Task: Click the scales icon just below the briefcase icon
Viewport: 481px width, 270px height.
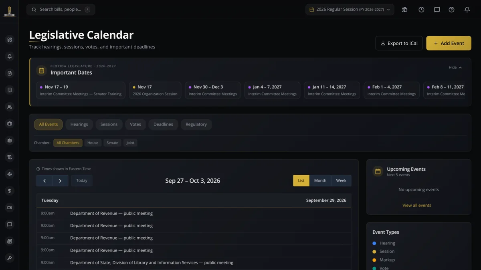Action: pos(10,140)
